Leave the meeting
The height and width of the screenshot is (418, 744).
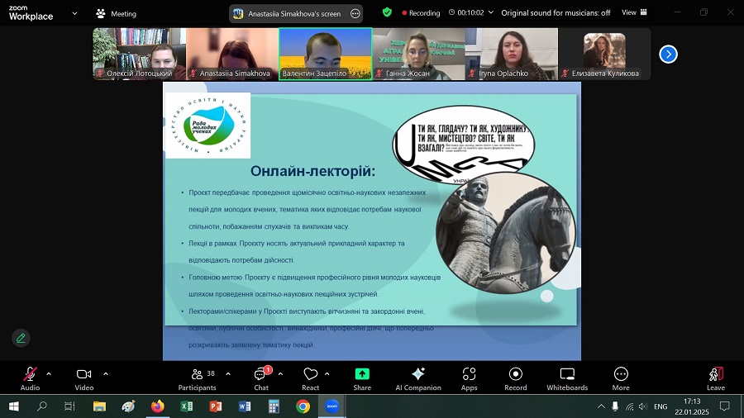(715, 378)
